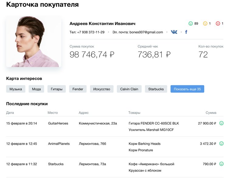The width and height of the screenshot is (228, 180).
Task: Click the address Лермонтова, 73а
Action: coord(92,164)
